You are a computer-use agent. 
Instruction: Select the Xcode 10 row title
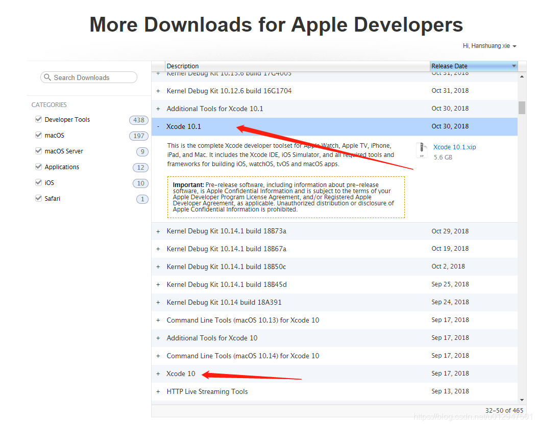coord(181,374)
